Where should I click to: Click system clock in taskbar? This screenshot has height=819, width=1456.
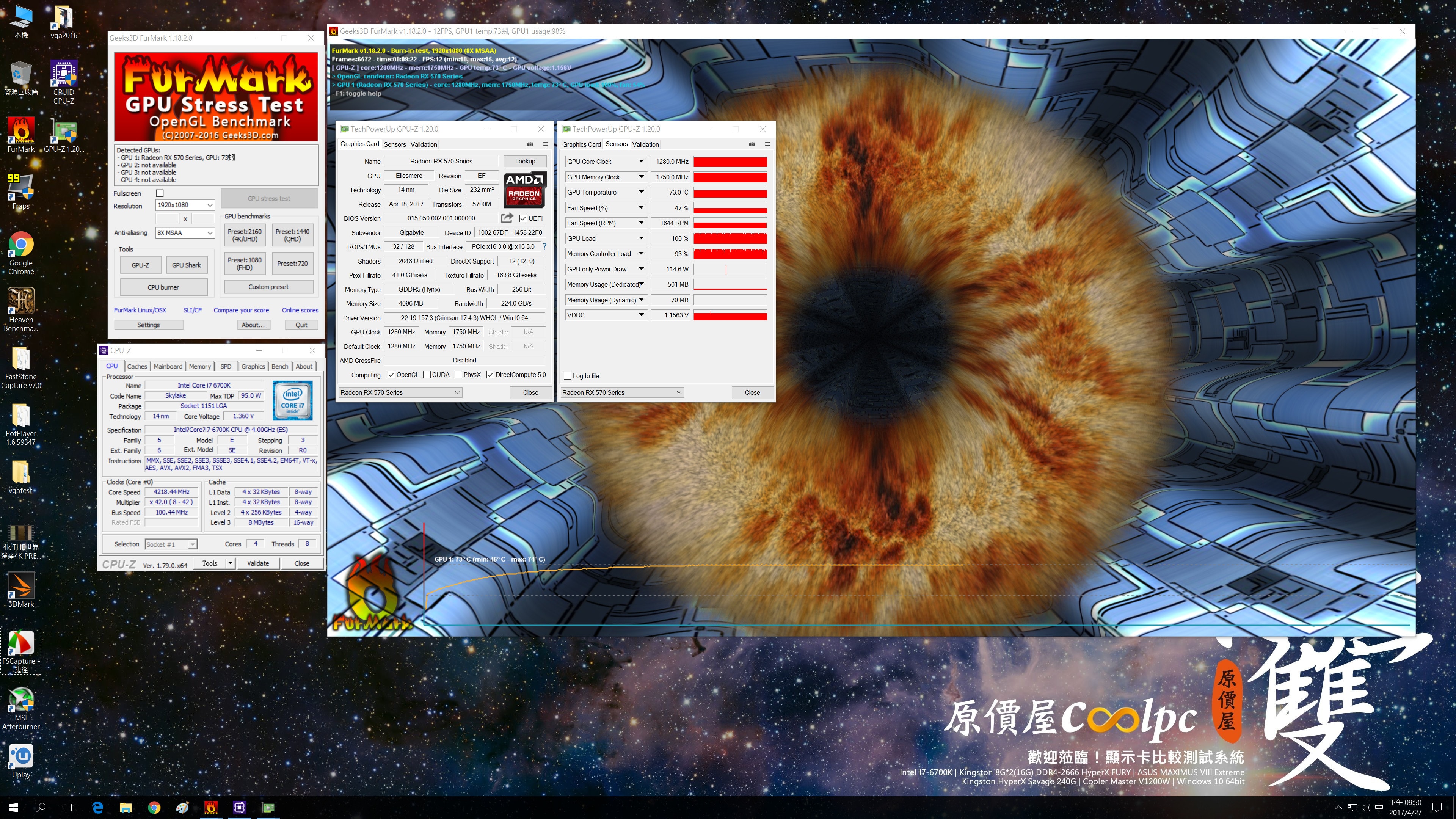tap(1405, 808)
